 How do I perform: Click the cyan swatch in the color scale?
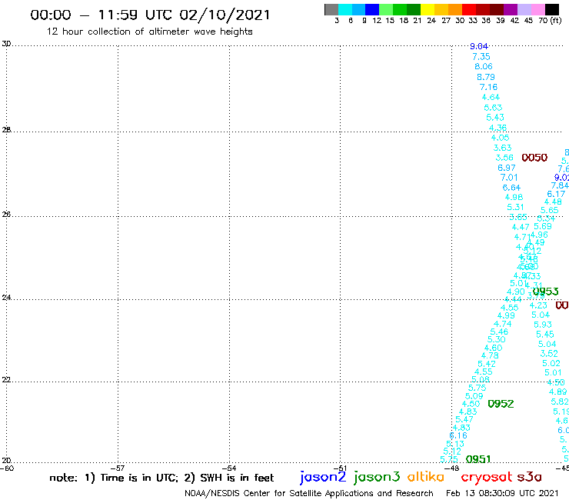pyautogui.click(x=345, y=9)
